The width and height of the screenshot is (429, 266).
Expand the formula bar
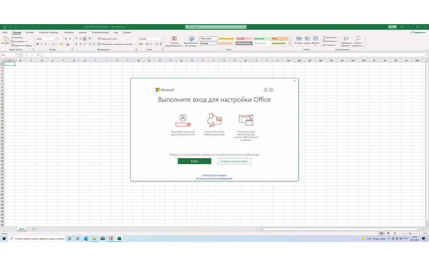point(426,55)
